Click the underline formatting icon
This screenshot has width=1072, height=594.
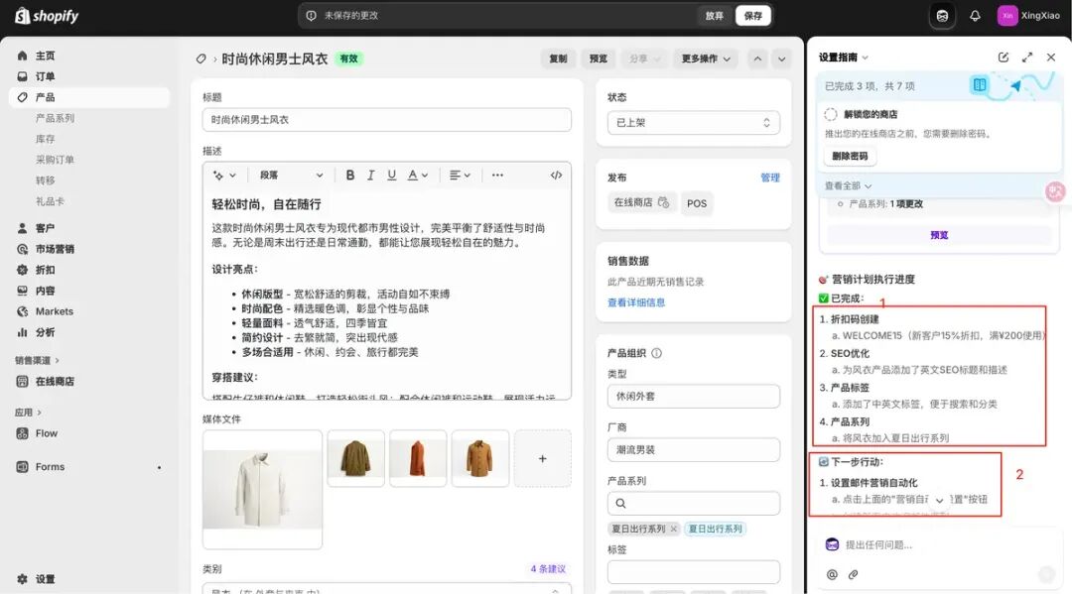(x=392, y=176)
